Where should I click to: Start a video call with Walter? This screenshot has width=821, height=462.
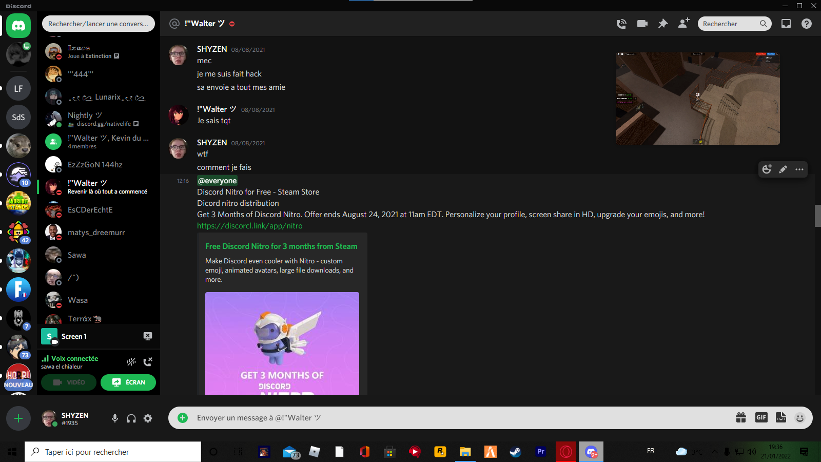coord(642,24)
